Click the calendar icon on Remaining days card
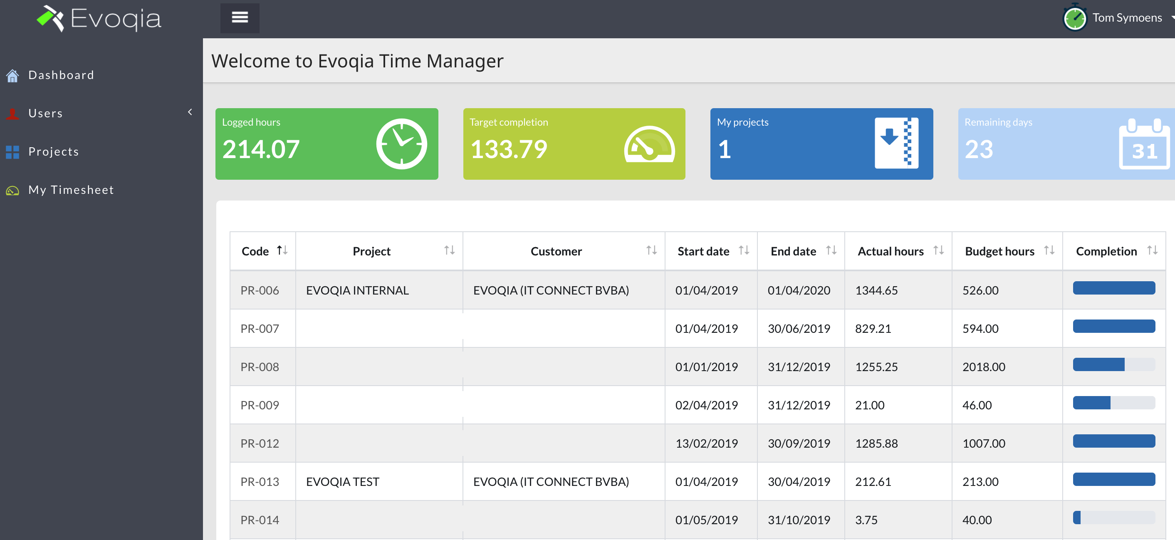The width and height of the screenshot is (1175, 540). 1145,144
